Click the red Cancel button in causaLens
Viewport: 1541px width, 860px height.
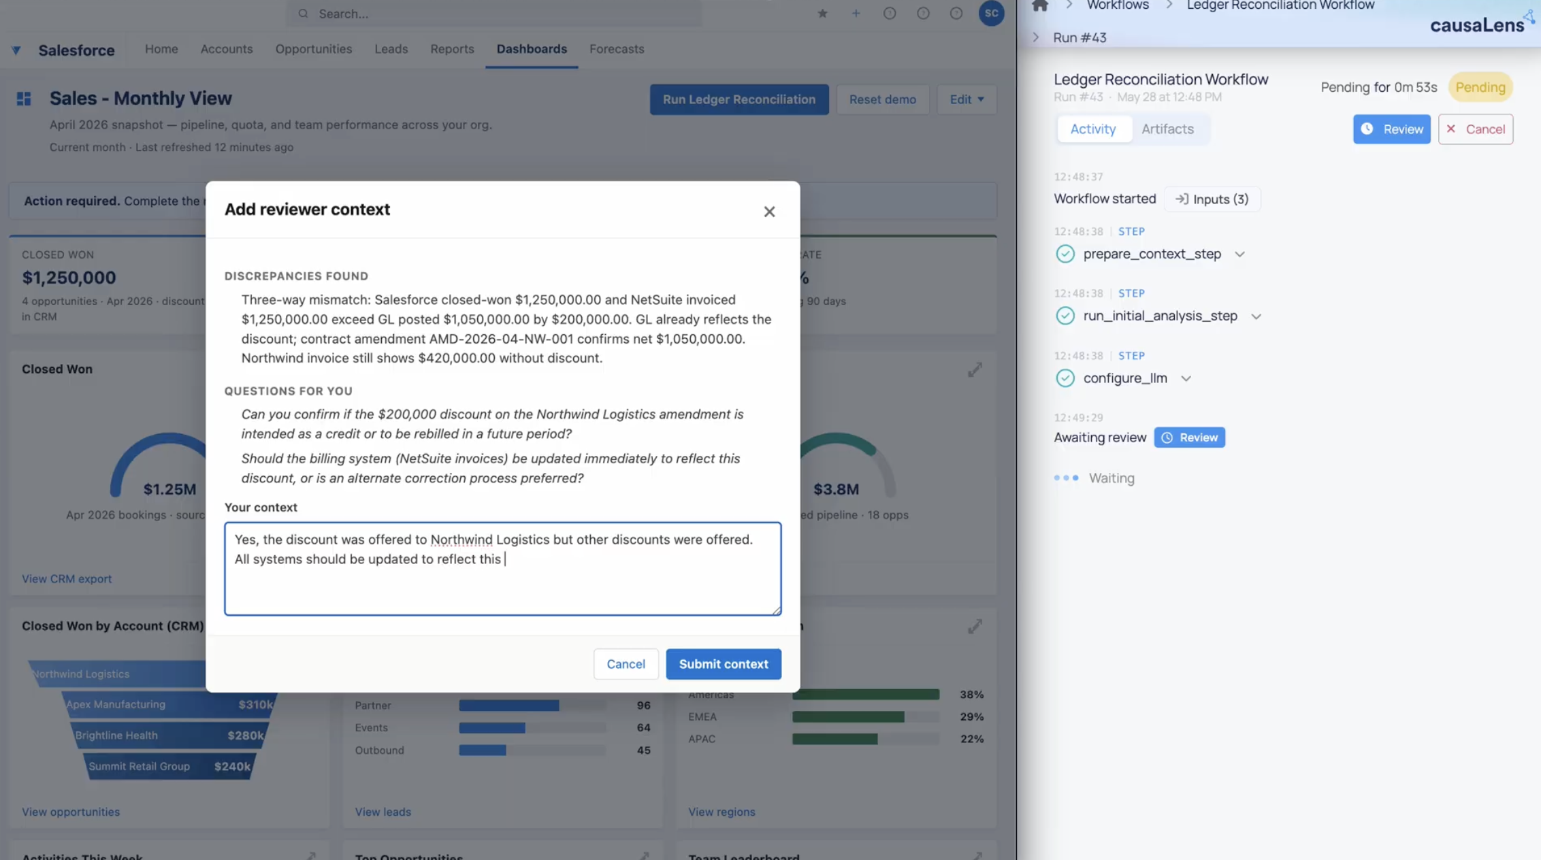[1476, 129]
